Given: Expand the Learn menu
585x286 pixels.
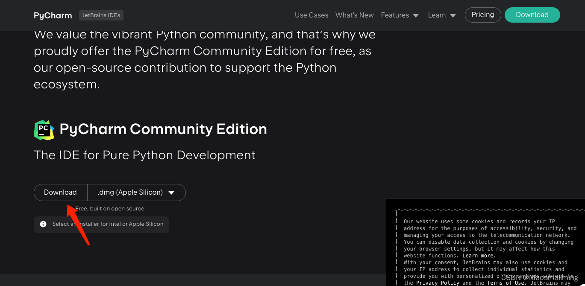Looking at the screenshot, I should (442, 15).
